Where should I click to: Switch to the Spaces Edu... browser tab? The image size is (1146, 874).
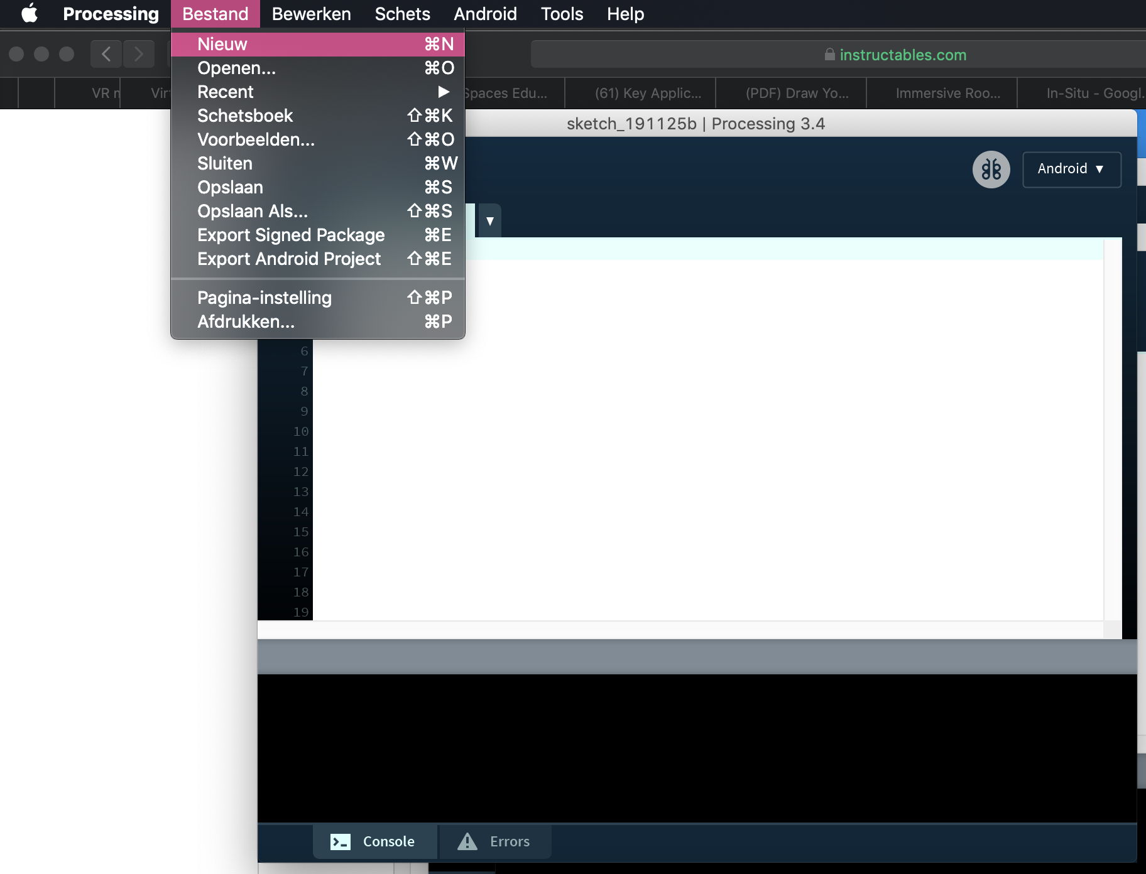point(514,93)
